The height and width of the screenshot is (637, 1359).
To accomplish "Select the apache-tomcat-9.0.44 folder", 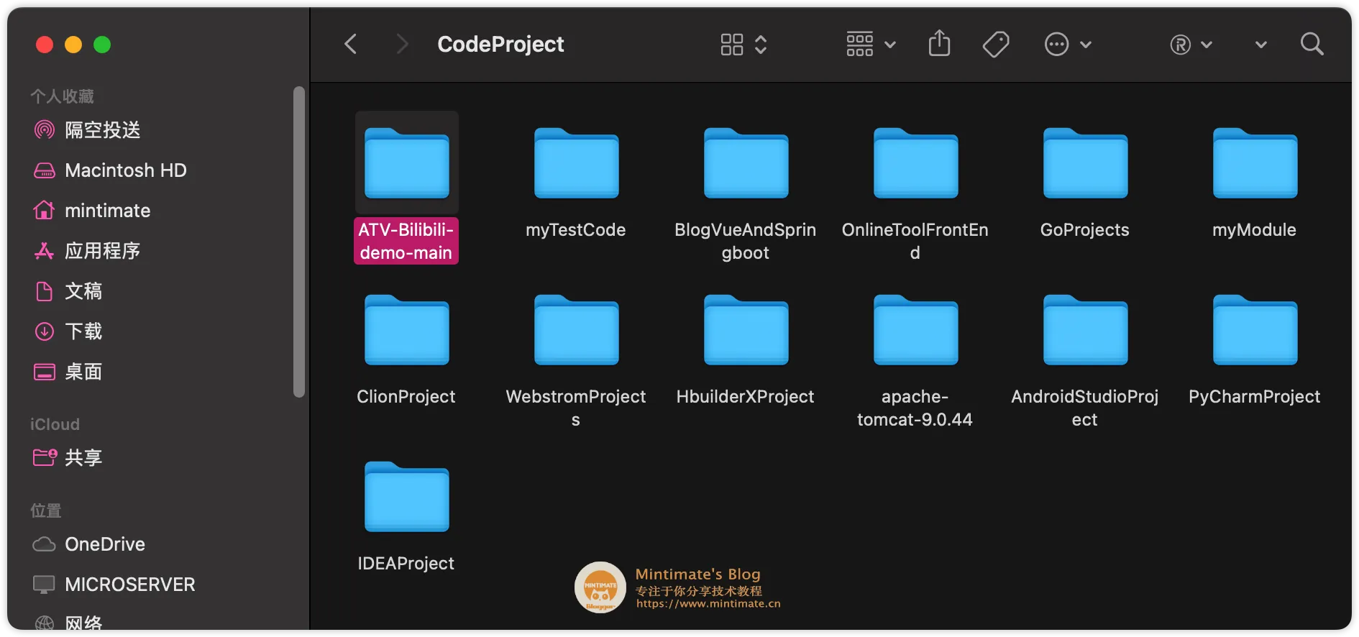I will pos(915,330).
